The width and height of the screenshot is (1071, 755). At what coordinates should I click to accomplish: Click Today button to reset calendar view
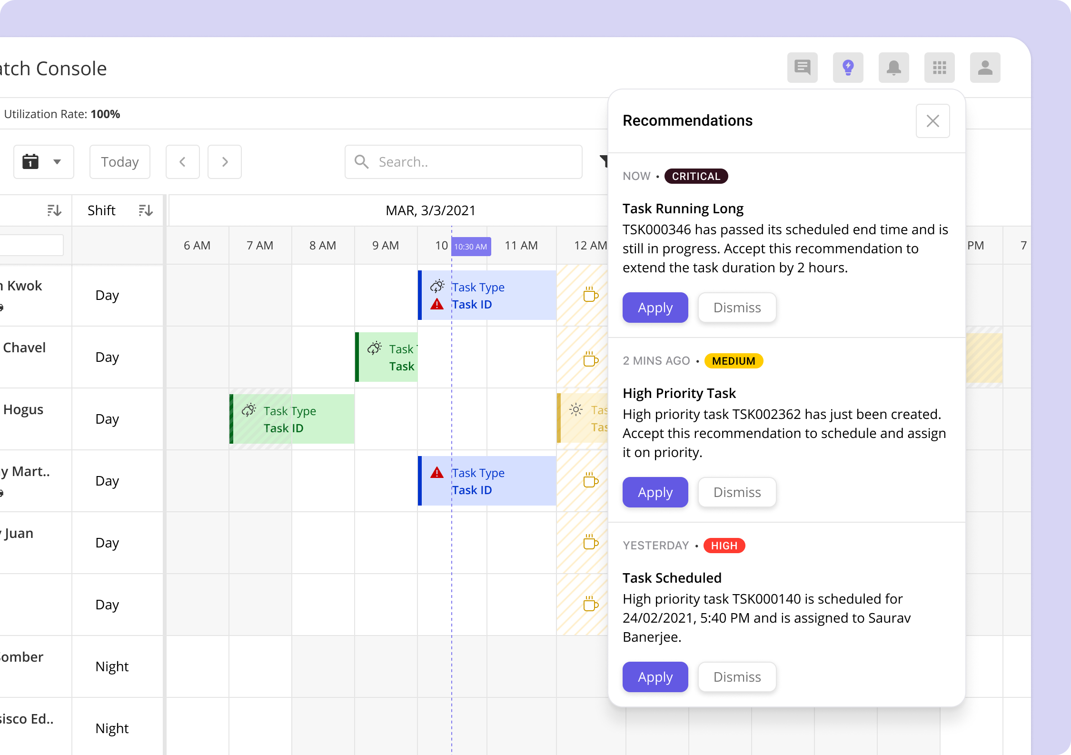point(120,161)
